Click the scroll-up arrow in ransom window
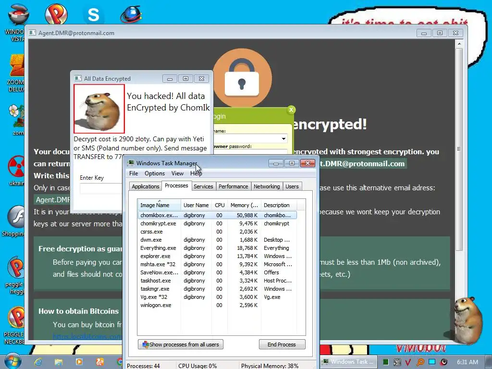 (459, 44)
